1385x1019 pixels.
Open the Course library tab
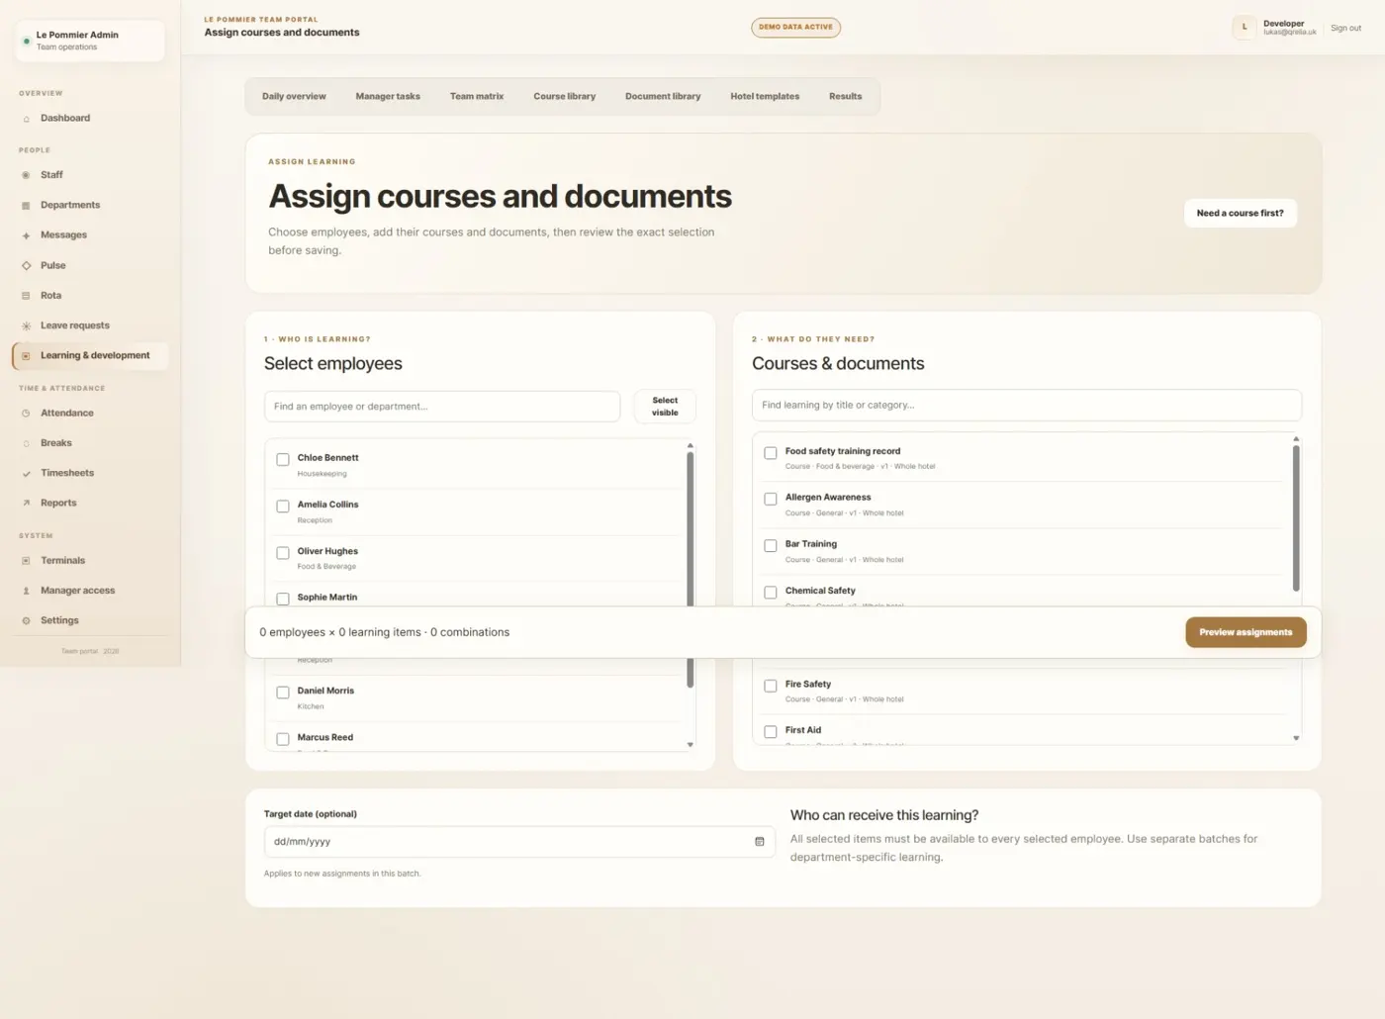(565, 97)
